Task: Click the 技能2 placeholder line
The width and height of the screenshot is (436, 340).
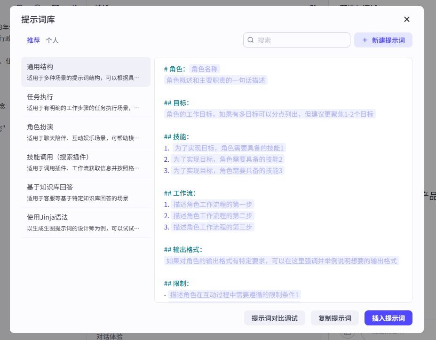Action: [x=228, y=159]
